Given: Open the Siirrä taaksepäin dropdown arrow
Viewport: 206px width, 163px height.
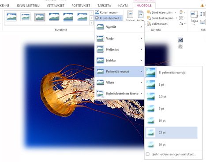Looking at the screenshot, I should pos(176,18).
